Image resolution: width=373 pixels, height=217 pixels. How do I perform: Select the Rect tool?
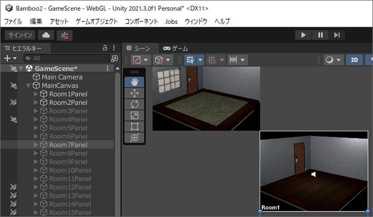[x=134, y=126]
